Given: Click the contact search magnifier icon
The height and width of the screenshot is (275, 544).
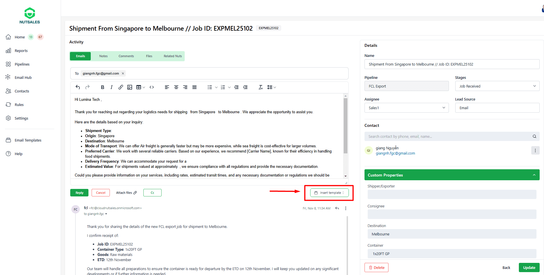Looking at the screenshot, I should click(534, 136).
